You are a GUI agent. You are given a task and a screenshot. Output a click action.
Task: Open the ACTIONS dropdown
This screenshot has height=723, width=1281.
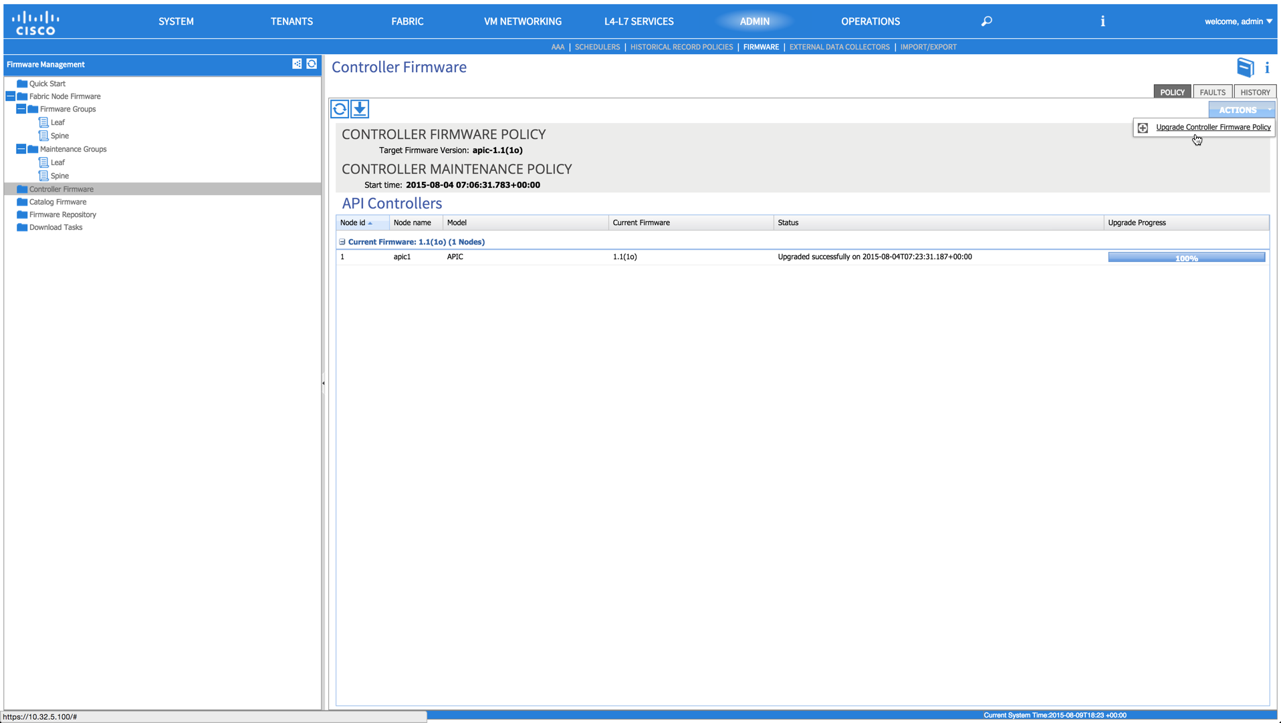(1241, 110)
